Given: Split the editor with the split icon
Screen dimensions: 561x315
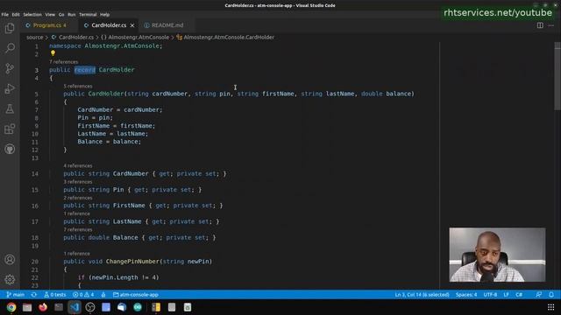Looking at the screenshot, I should (540, 25).
